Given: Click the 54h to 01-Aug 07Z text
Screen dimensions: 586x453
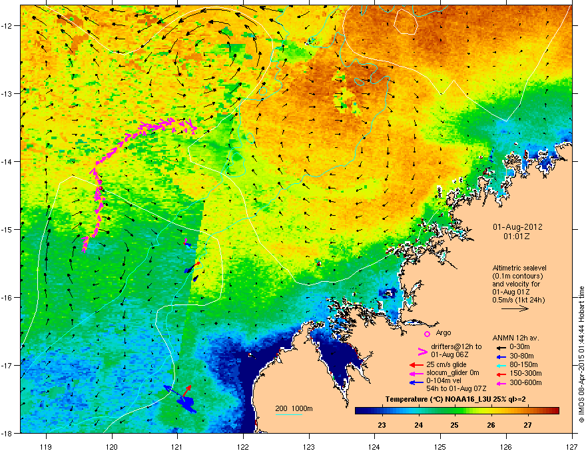Looking at the screenshot, I should click(456, 388).
